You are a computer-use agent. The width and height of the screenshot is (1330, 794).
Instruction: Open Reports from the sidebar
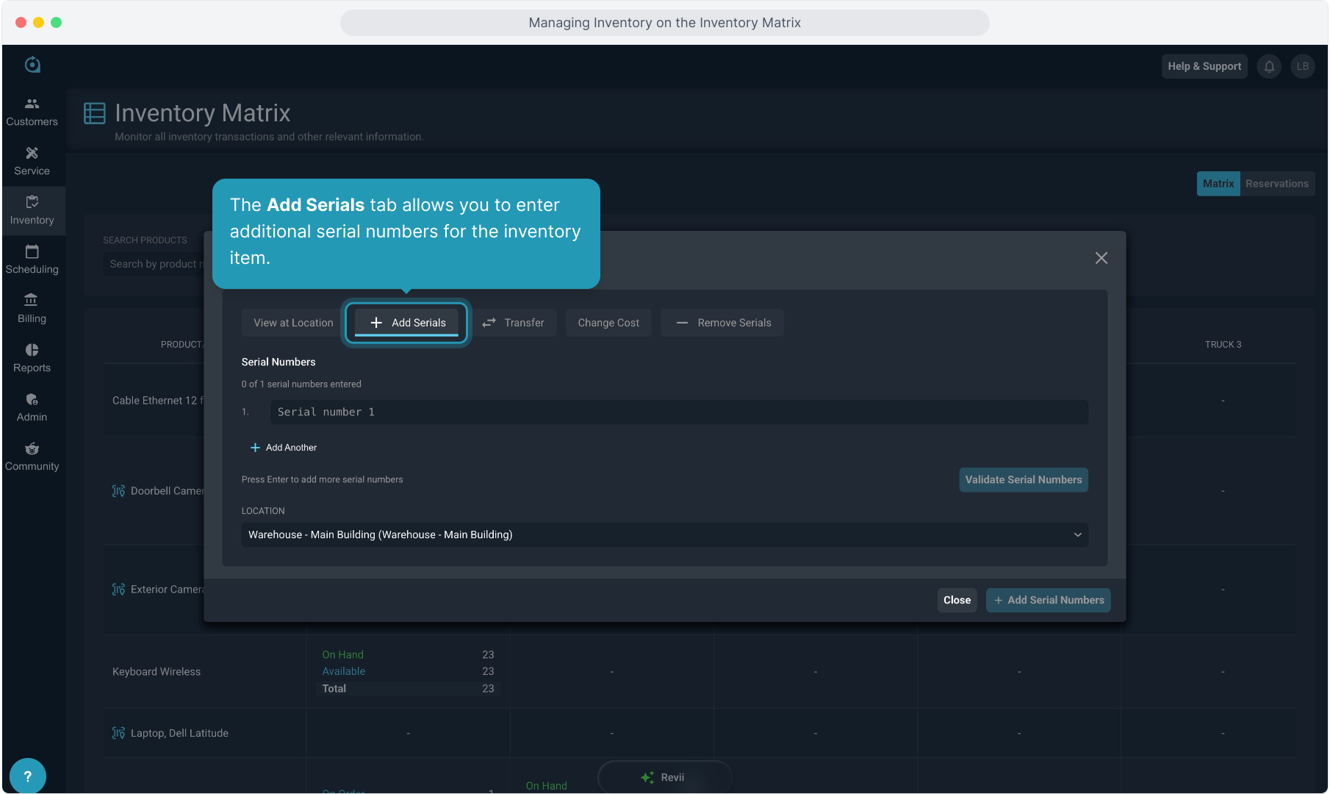32,358
